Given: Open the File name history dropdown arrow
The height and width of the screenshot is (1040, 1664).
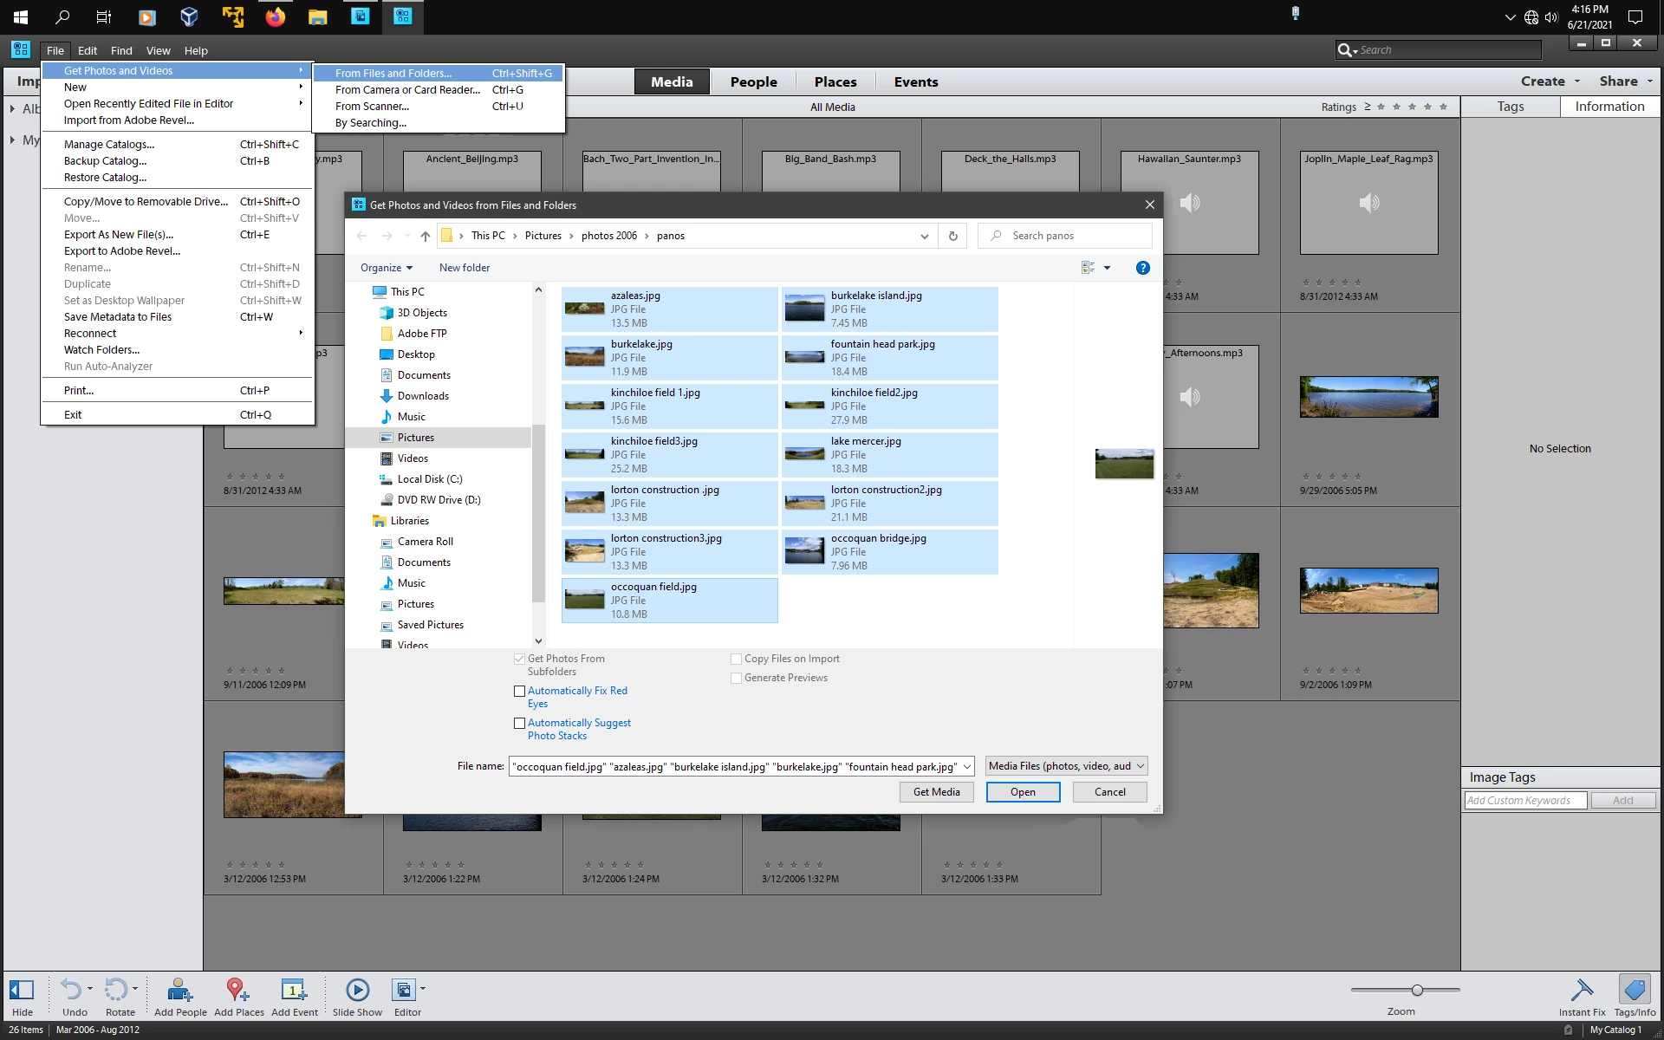Looking at the screenshot, I should pyautogui.click(x=967, y=767).
